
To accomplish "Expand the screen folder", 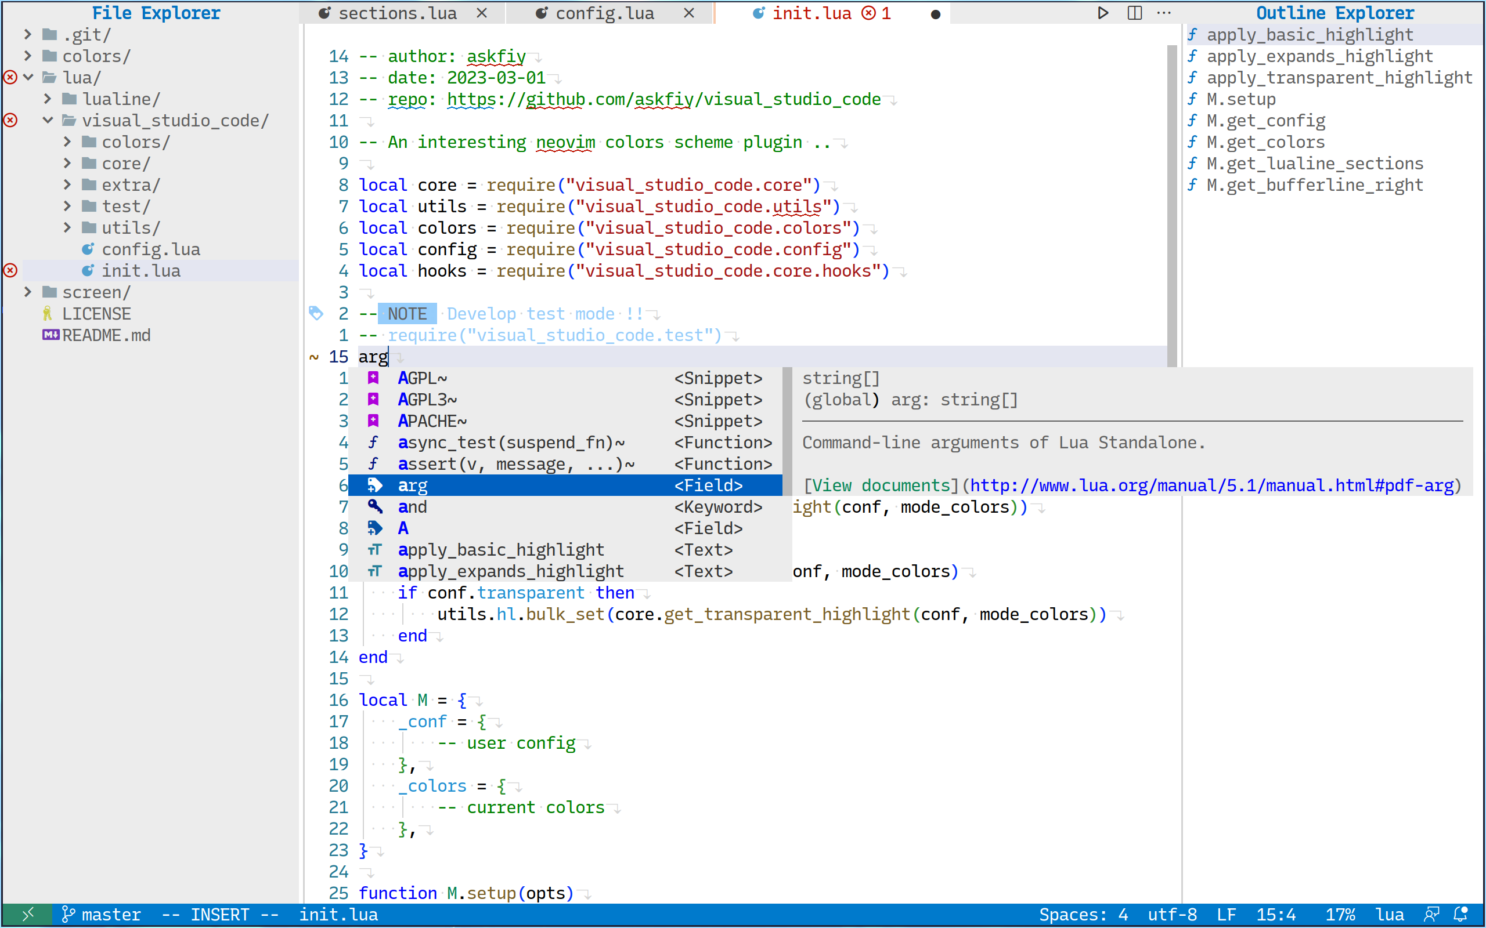I will (28, 292).
